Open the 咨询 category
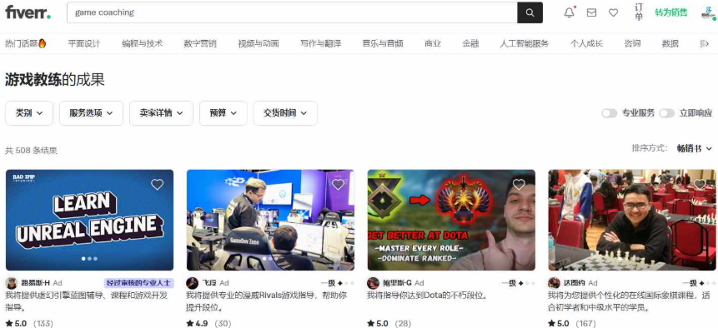Image resolution: width=718 pixels, height=328 pixels. click(x=632, y=43)
